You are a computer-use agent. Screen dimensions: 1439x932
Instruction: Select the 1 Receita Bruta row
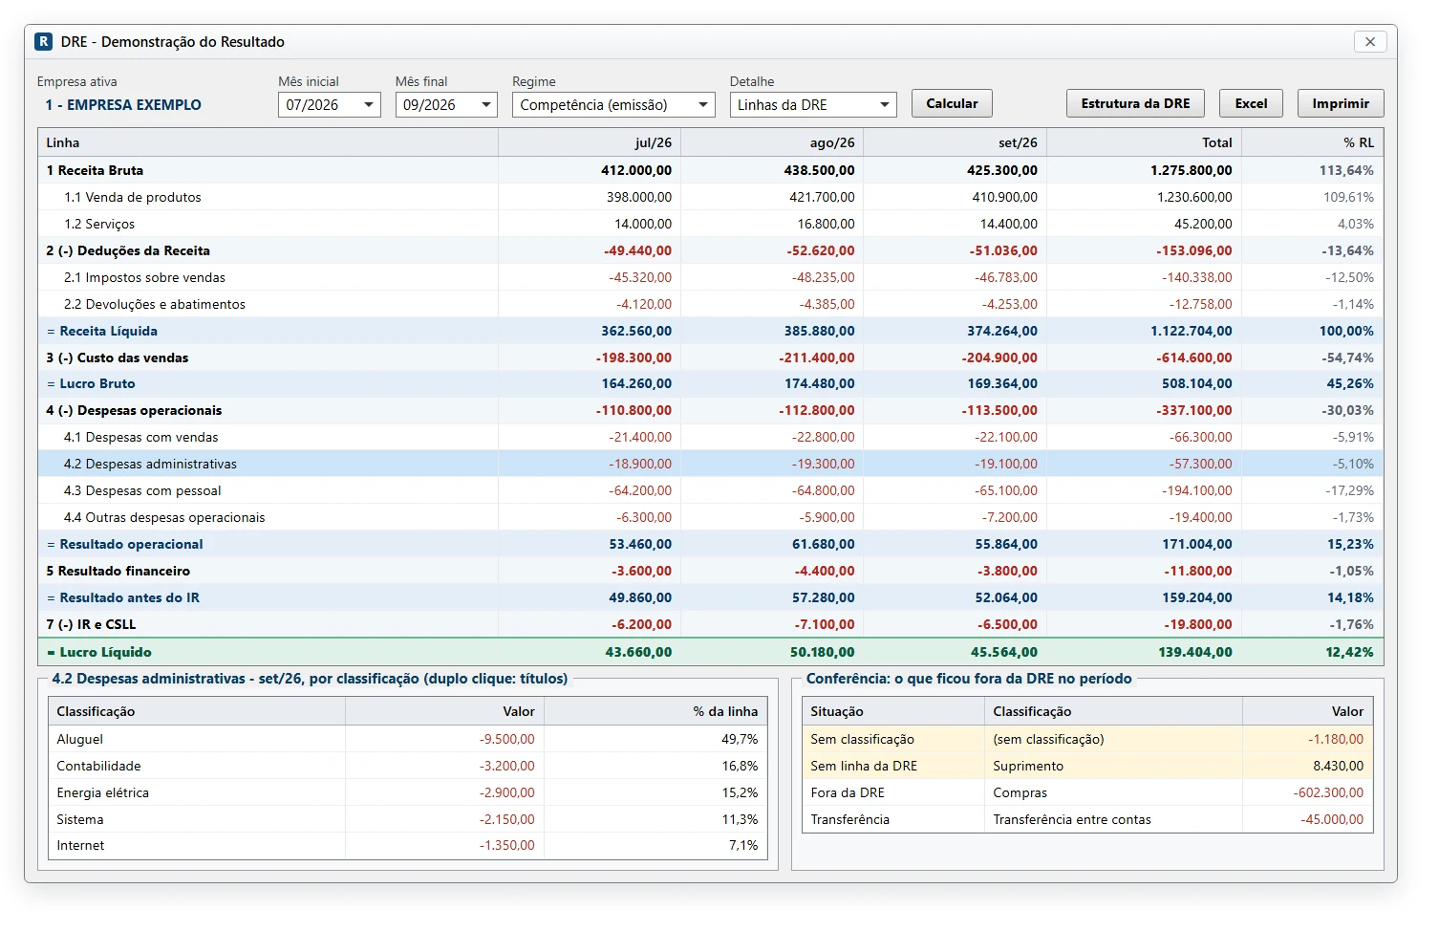tap(711, 170)
